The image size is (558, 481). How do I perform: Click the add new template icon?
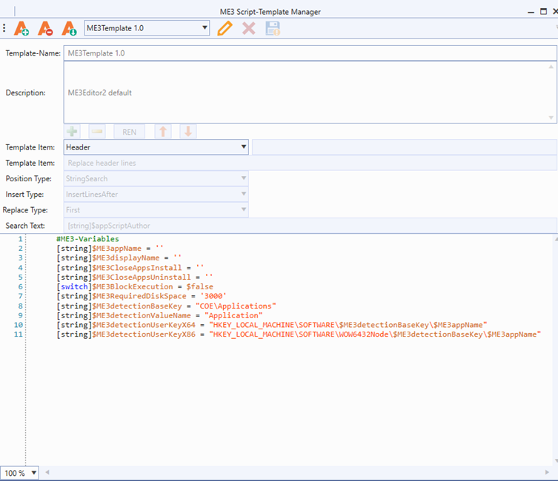click(21, 28)
